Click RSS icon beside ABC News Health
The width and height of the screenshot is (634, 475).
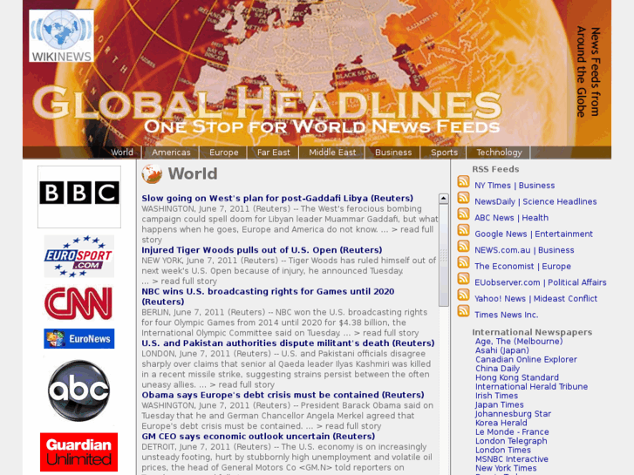click(x=463, y=214)
